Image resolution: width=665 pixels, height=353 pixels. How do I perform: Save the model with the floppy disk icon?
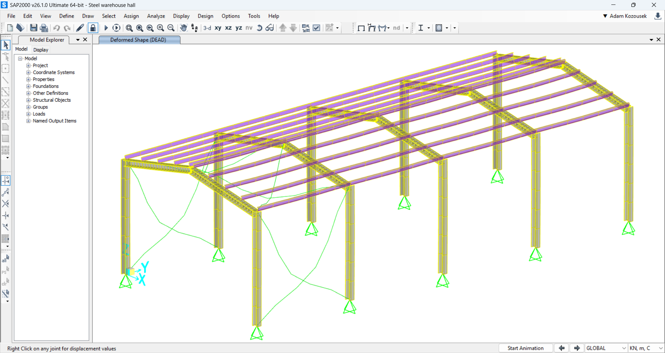(34, 28)
